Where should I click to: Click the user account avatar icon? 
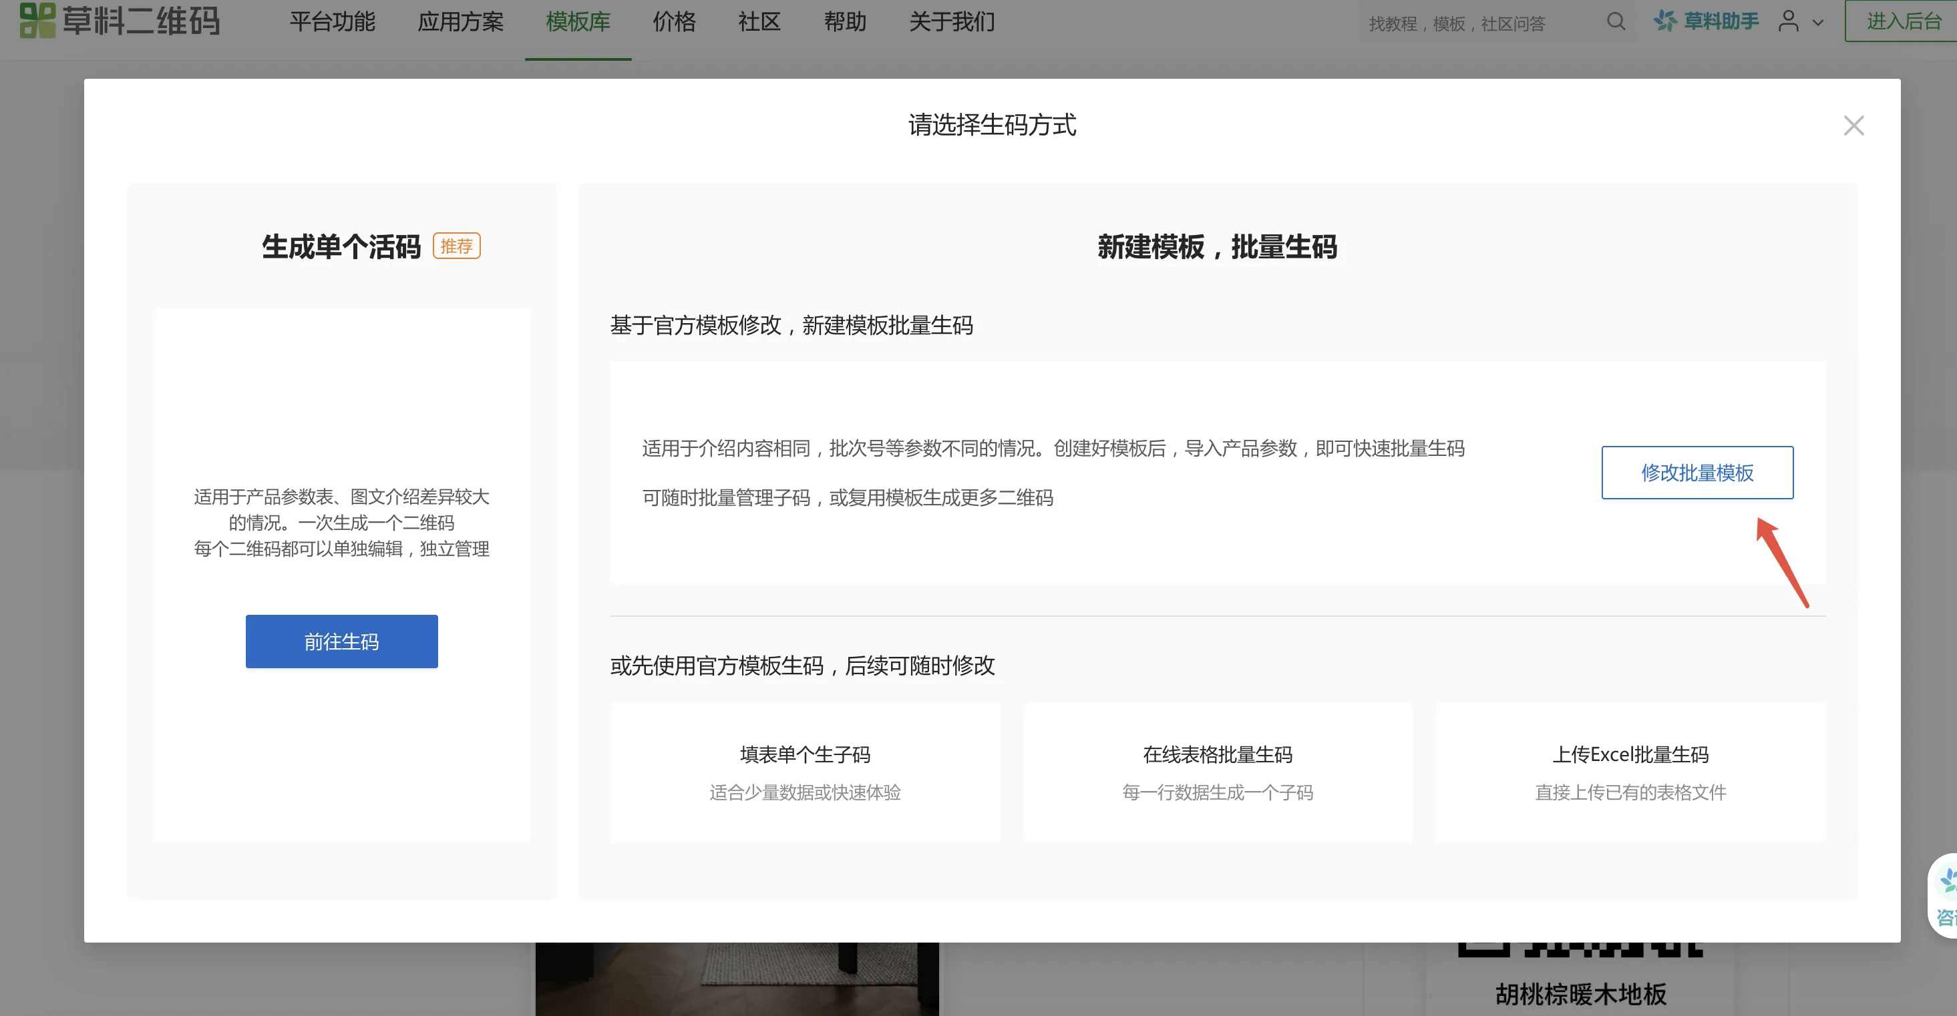click(x=1788, y=21)
